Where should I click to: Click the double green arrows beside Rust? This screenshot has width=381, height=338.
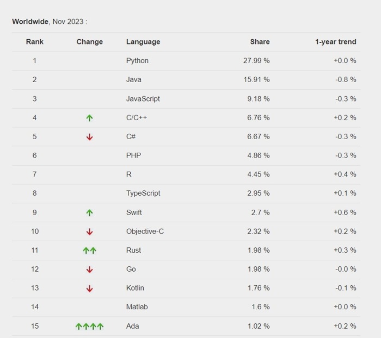point(89,251)
